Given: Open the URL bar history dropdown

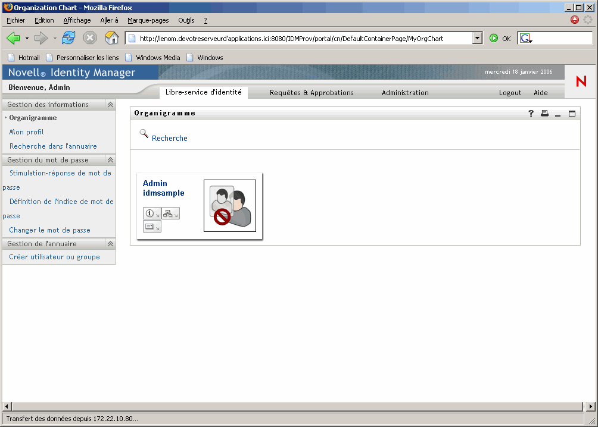Looking at the screenshot, I should (x=477, y=38).
